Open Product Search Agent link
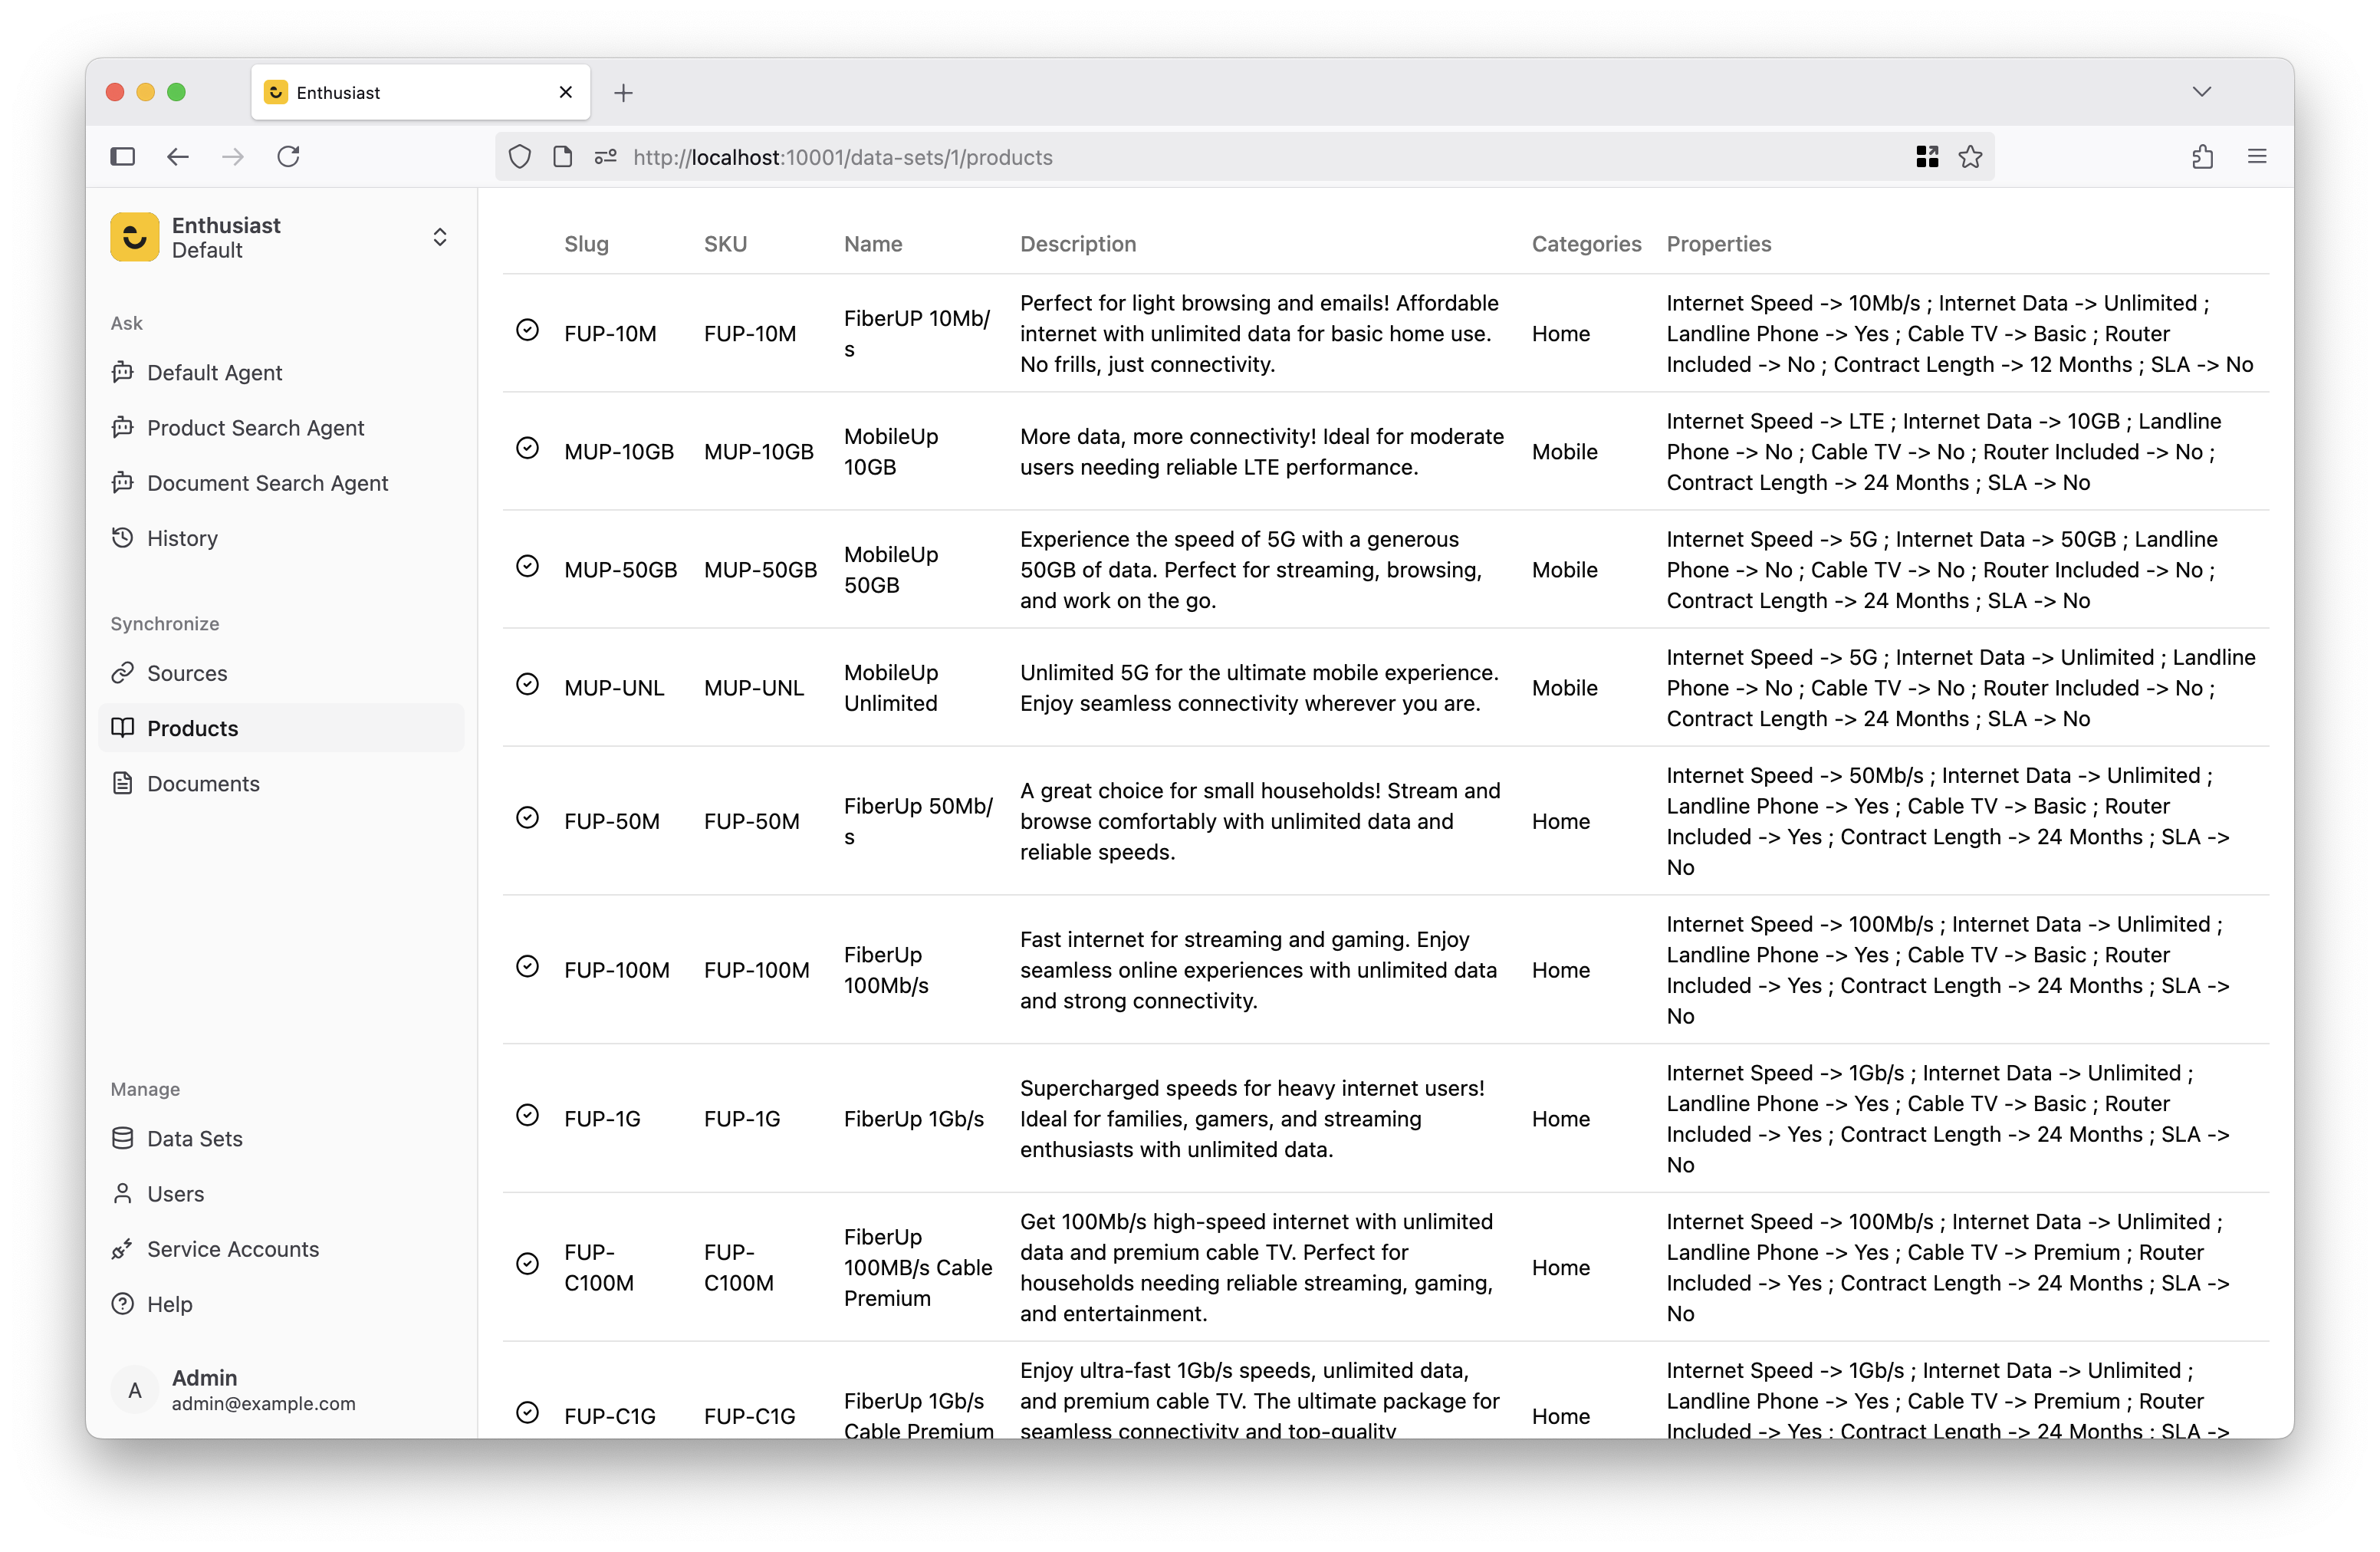The width and height of the screenshot is (2380, 1552). pyautogui.click(x=255, y=428)
